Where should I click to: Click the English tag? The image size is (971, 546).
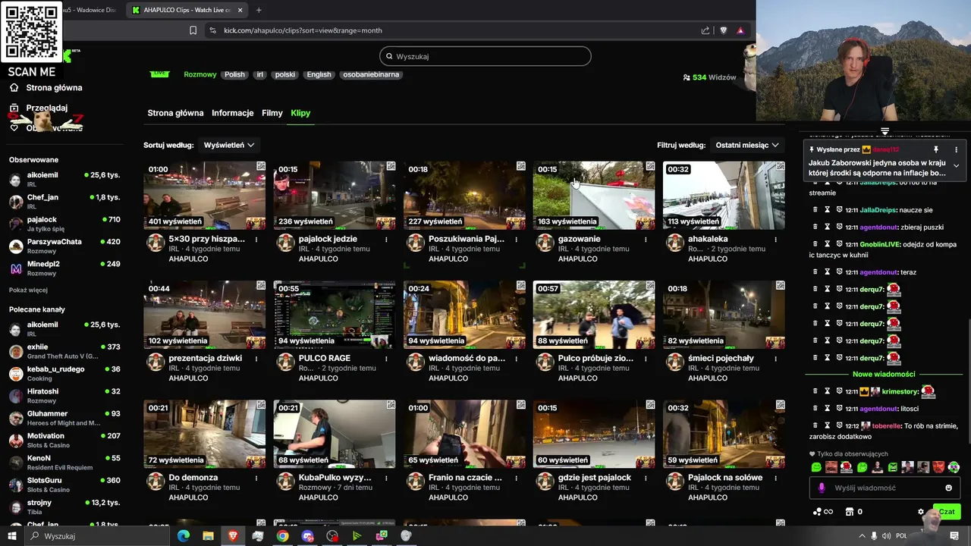(319, 74)
